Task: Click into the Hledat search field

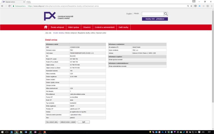Action: click(153, 14)
